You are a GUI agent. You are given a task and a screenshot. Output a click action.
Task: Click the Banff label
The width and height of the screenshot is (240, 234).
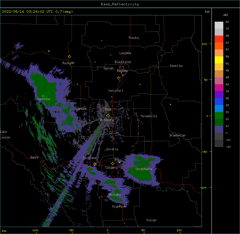click(x=35, y=158)
